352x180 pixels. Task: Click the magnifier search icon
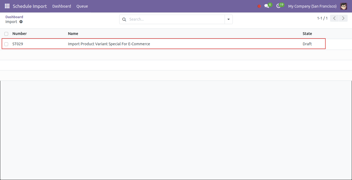pos(124,19)
